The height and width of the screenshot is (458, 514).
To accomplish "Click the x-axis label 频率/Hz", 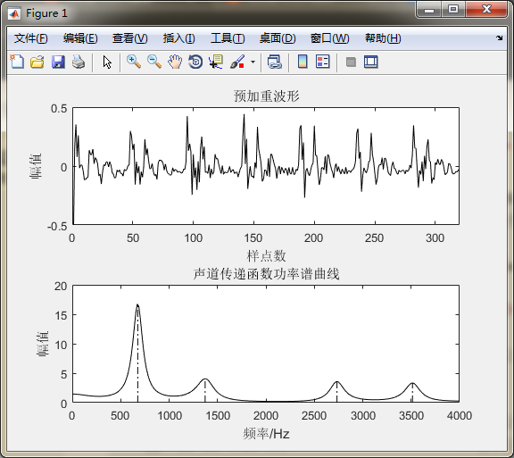I will 266,434.
